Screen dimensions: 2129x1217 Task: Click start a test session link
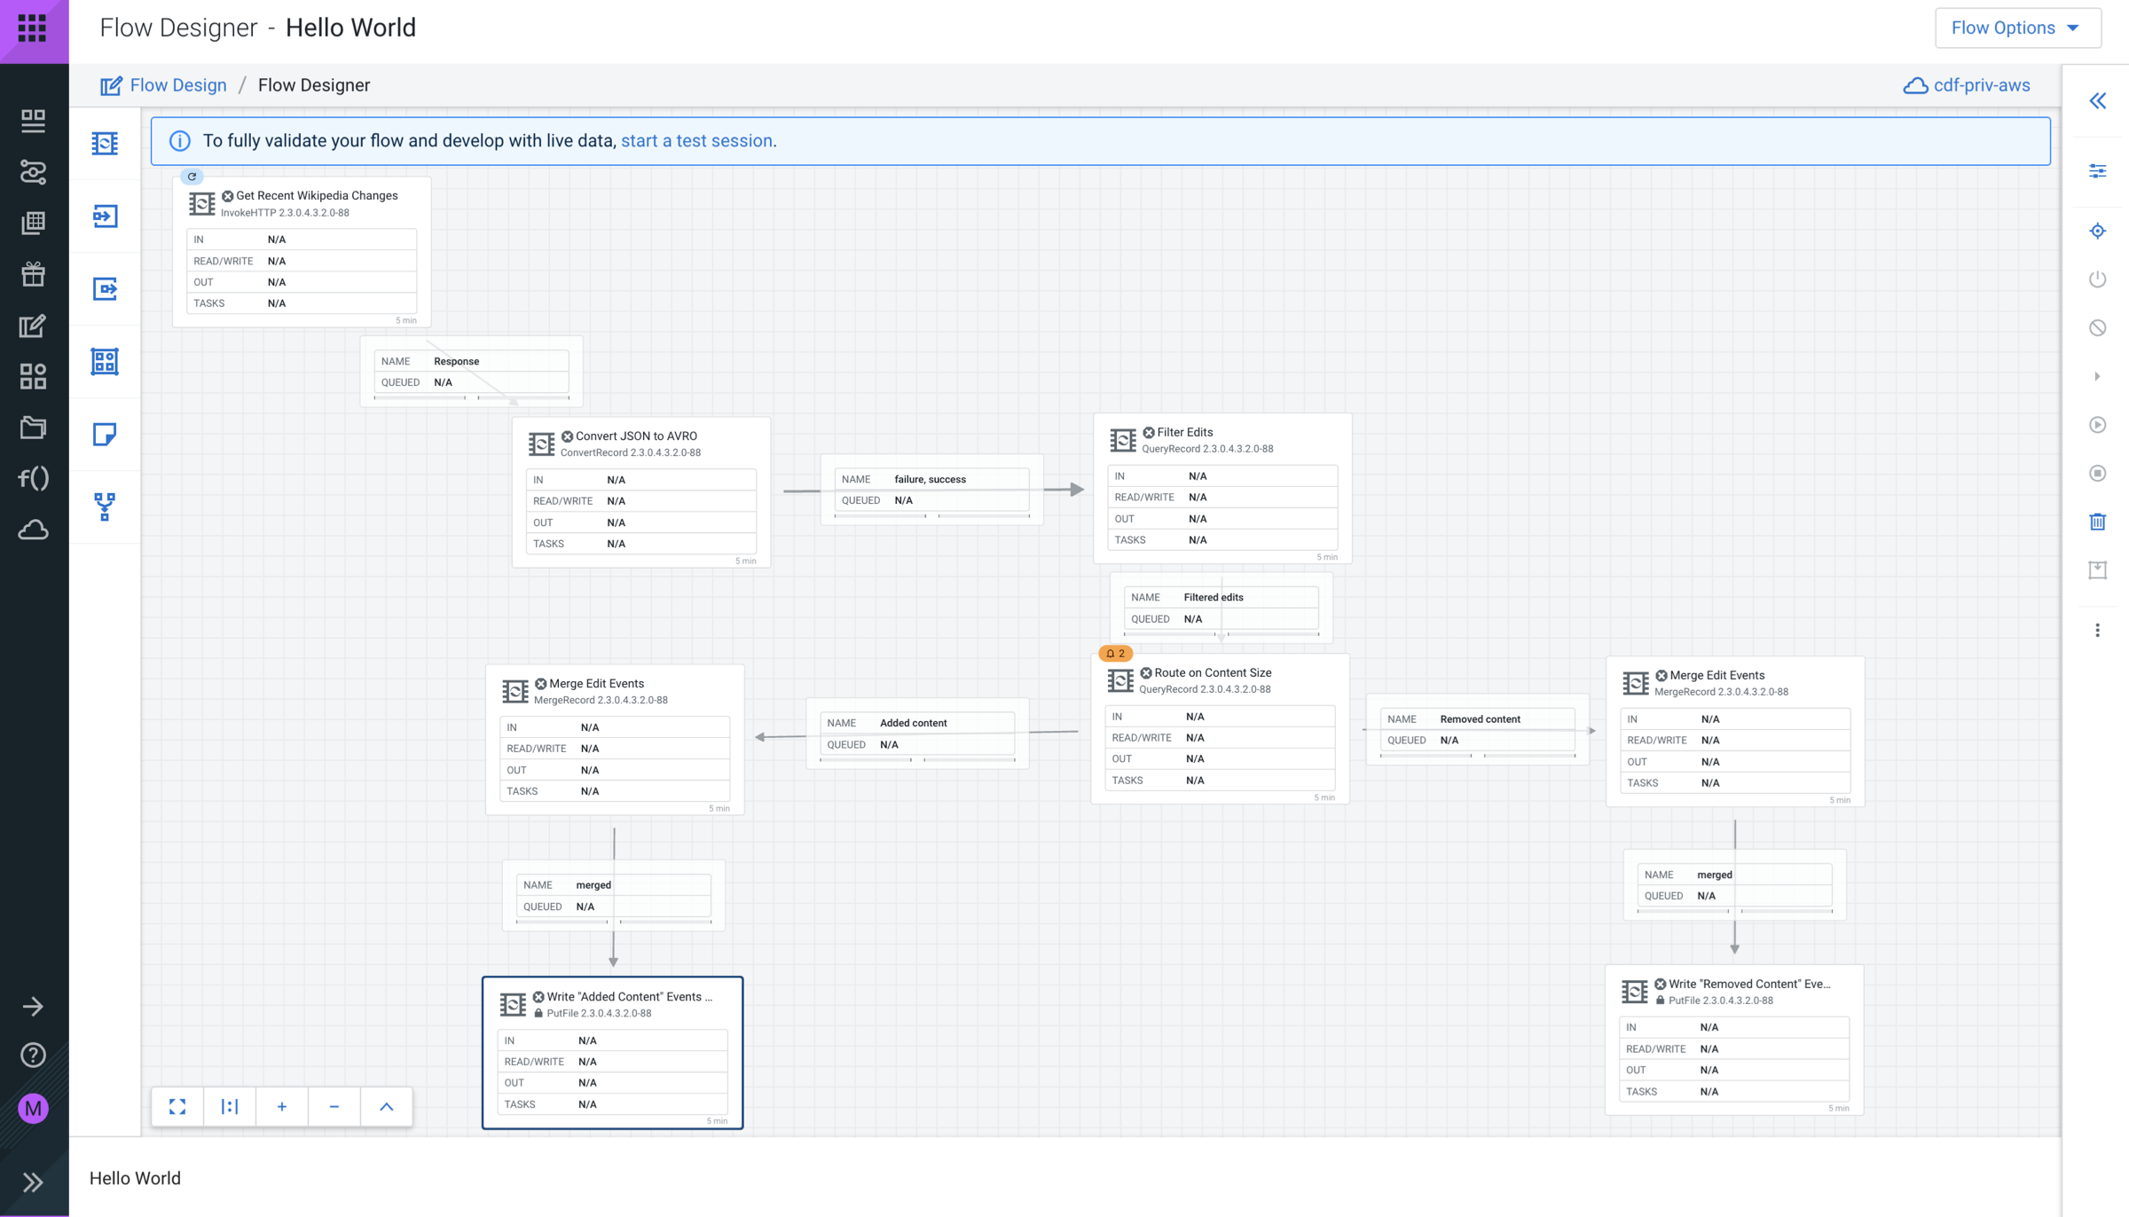[696, 141]
